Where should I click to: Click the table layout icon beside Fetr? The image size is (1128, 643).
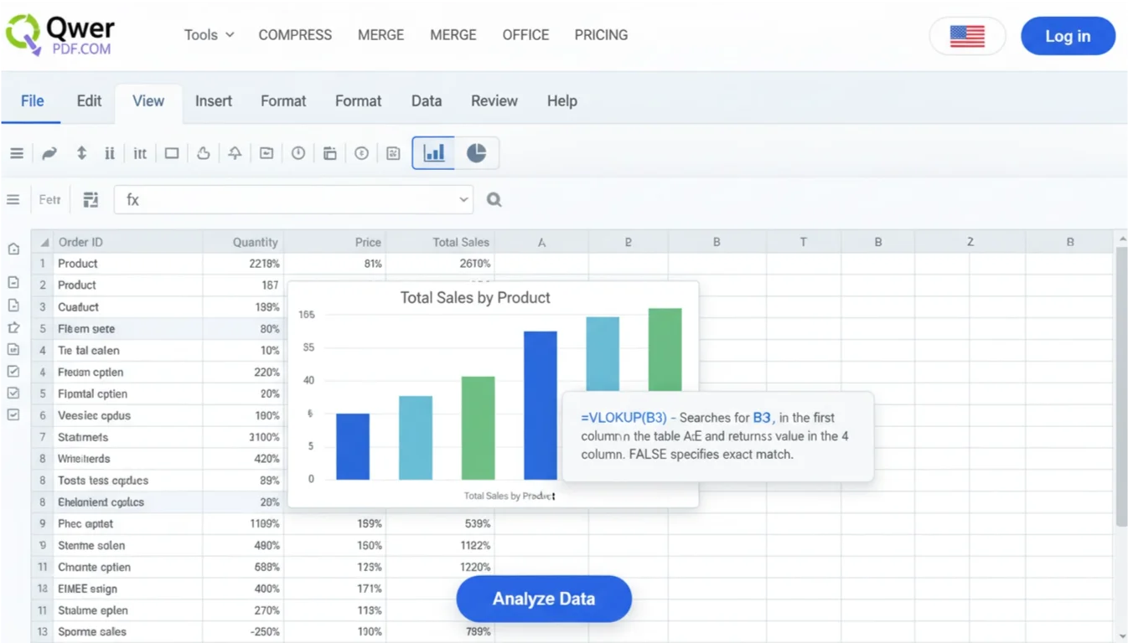point(91,200)
